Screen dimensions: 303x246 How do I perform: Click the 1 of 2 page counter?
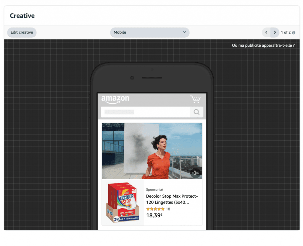(x=286, y=32)
